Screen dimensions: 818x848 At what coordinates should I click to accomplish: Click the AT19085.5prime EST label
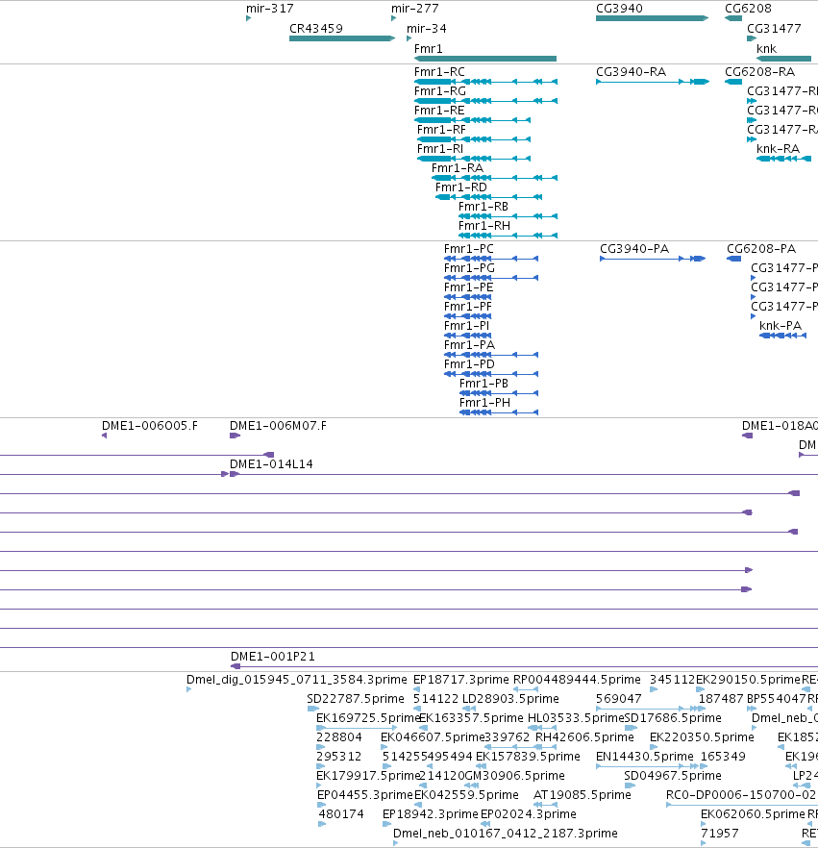point(583,795)
